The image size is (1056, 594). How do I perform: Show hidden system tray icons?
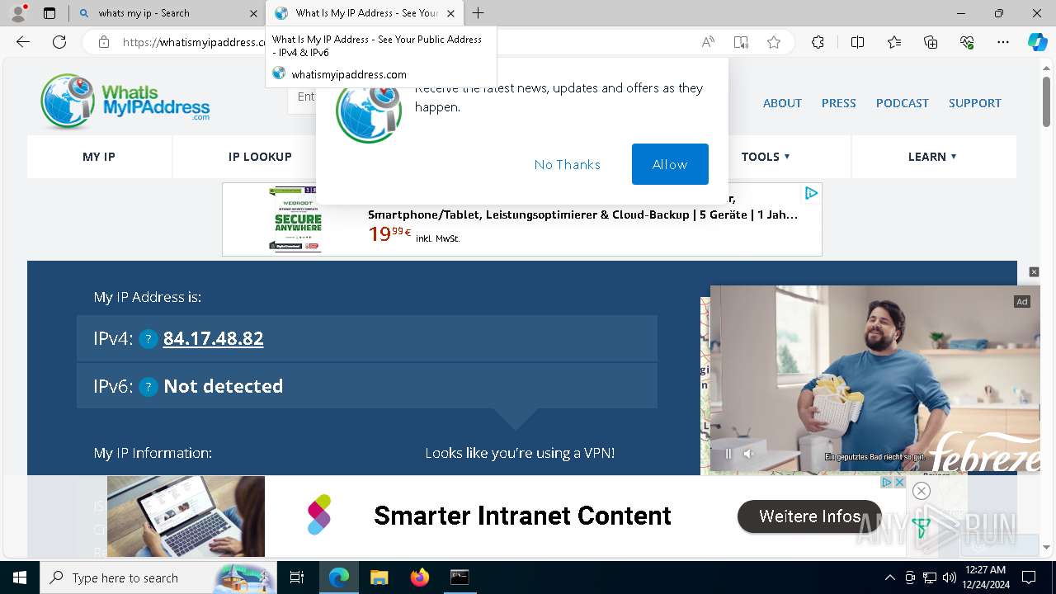pos(889,577)
